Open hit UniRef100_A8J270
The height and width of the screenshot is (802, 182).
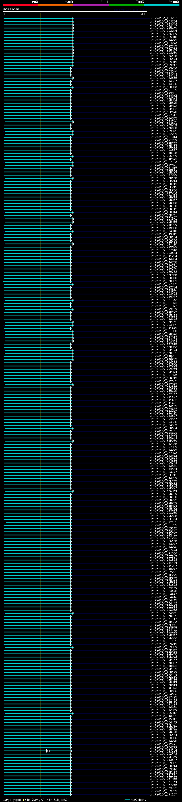pyautogui.click(x=163, y=43)
